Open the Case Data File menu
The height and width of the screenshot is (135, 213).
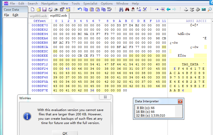(x=6, y=15)
